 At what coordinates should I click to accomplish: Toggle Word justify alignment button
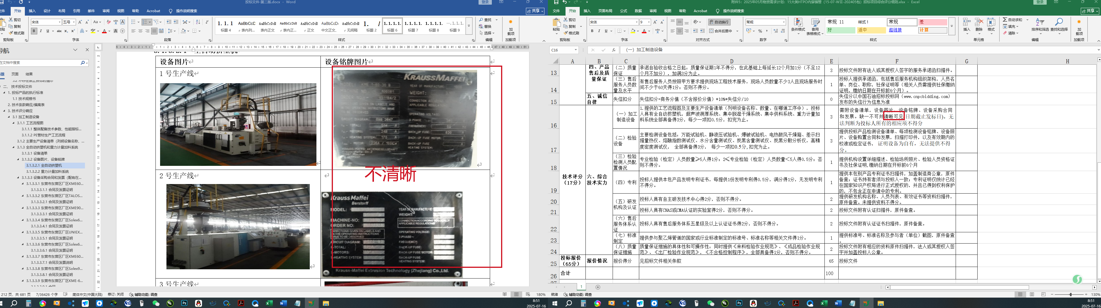[x=154, y=31]
